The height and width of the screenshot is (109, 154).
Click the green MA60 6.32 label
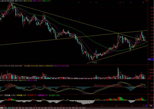pos(46,1)
